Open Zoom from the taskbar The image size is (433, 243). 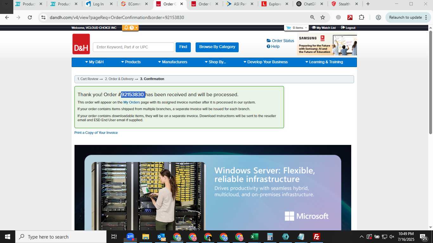(x=130, y=237)
